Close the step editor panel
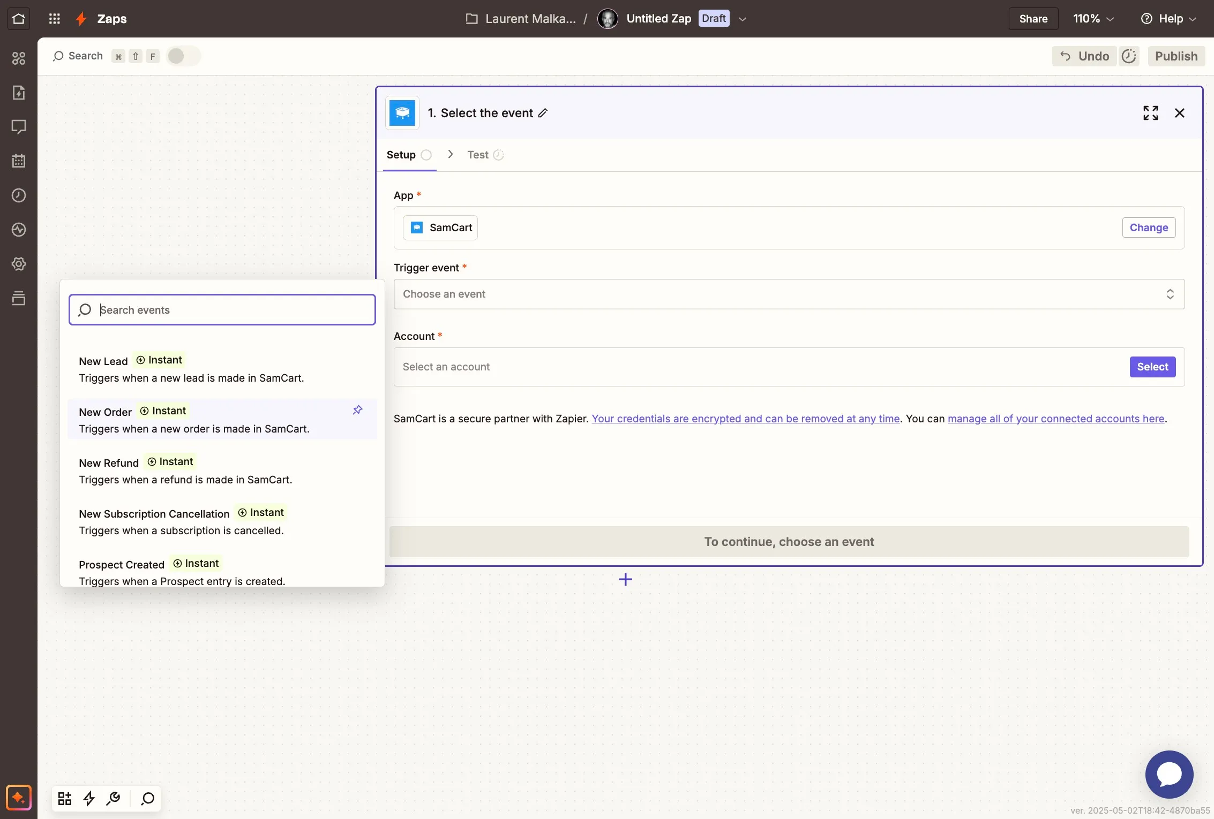Image resolution: width=1214 pixels, height=819 pixels. (x=1179, y=113)
